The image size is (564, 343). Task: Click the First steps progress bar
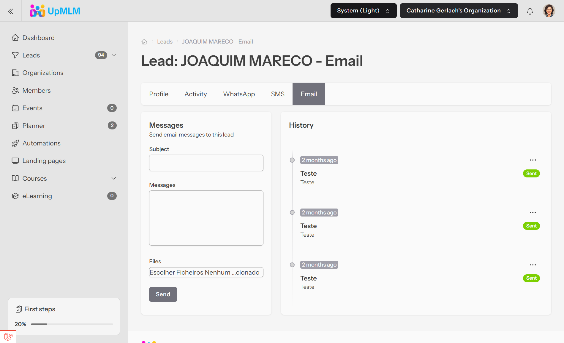(72, 324)
